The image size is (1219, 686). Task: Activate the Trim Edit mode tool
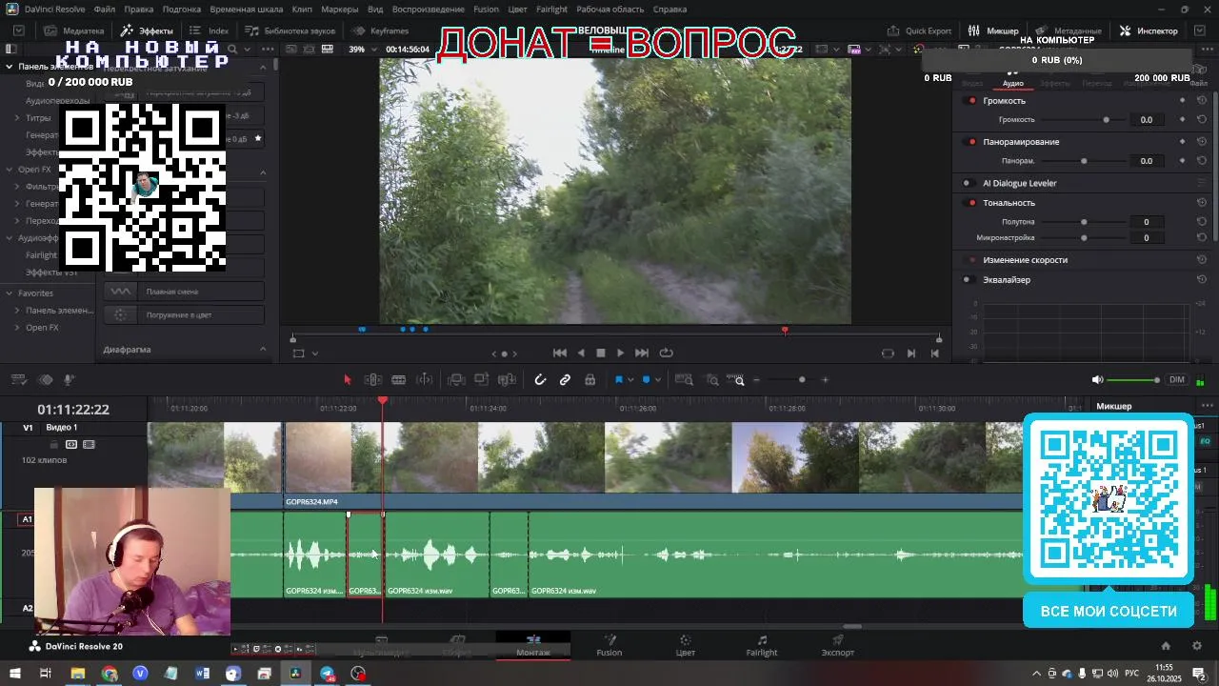click(373, 379)
